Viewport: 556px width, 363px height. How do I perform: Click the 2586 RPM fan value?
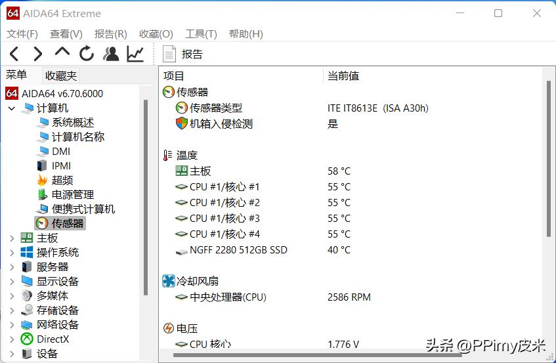point(349,297)
